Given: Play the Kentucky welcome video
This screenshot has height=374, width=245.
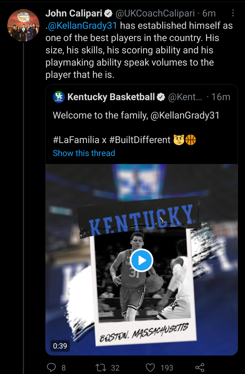Looking at the screenshot, I should pos(142,261).
